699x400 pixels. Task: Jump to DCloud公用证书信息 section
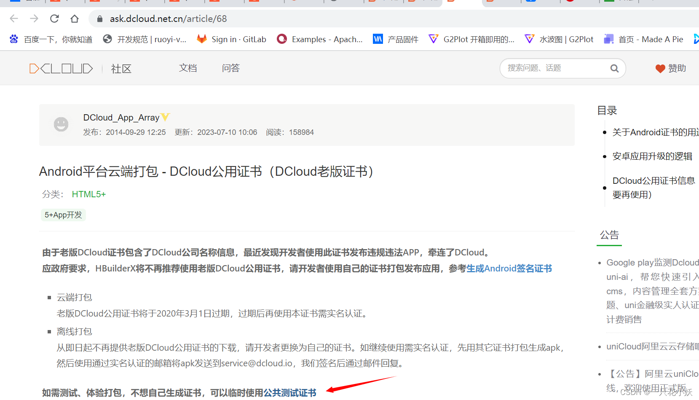(654, 188)
